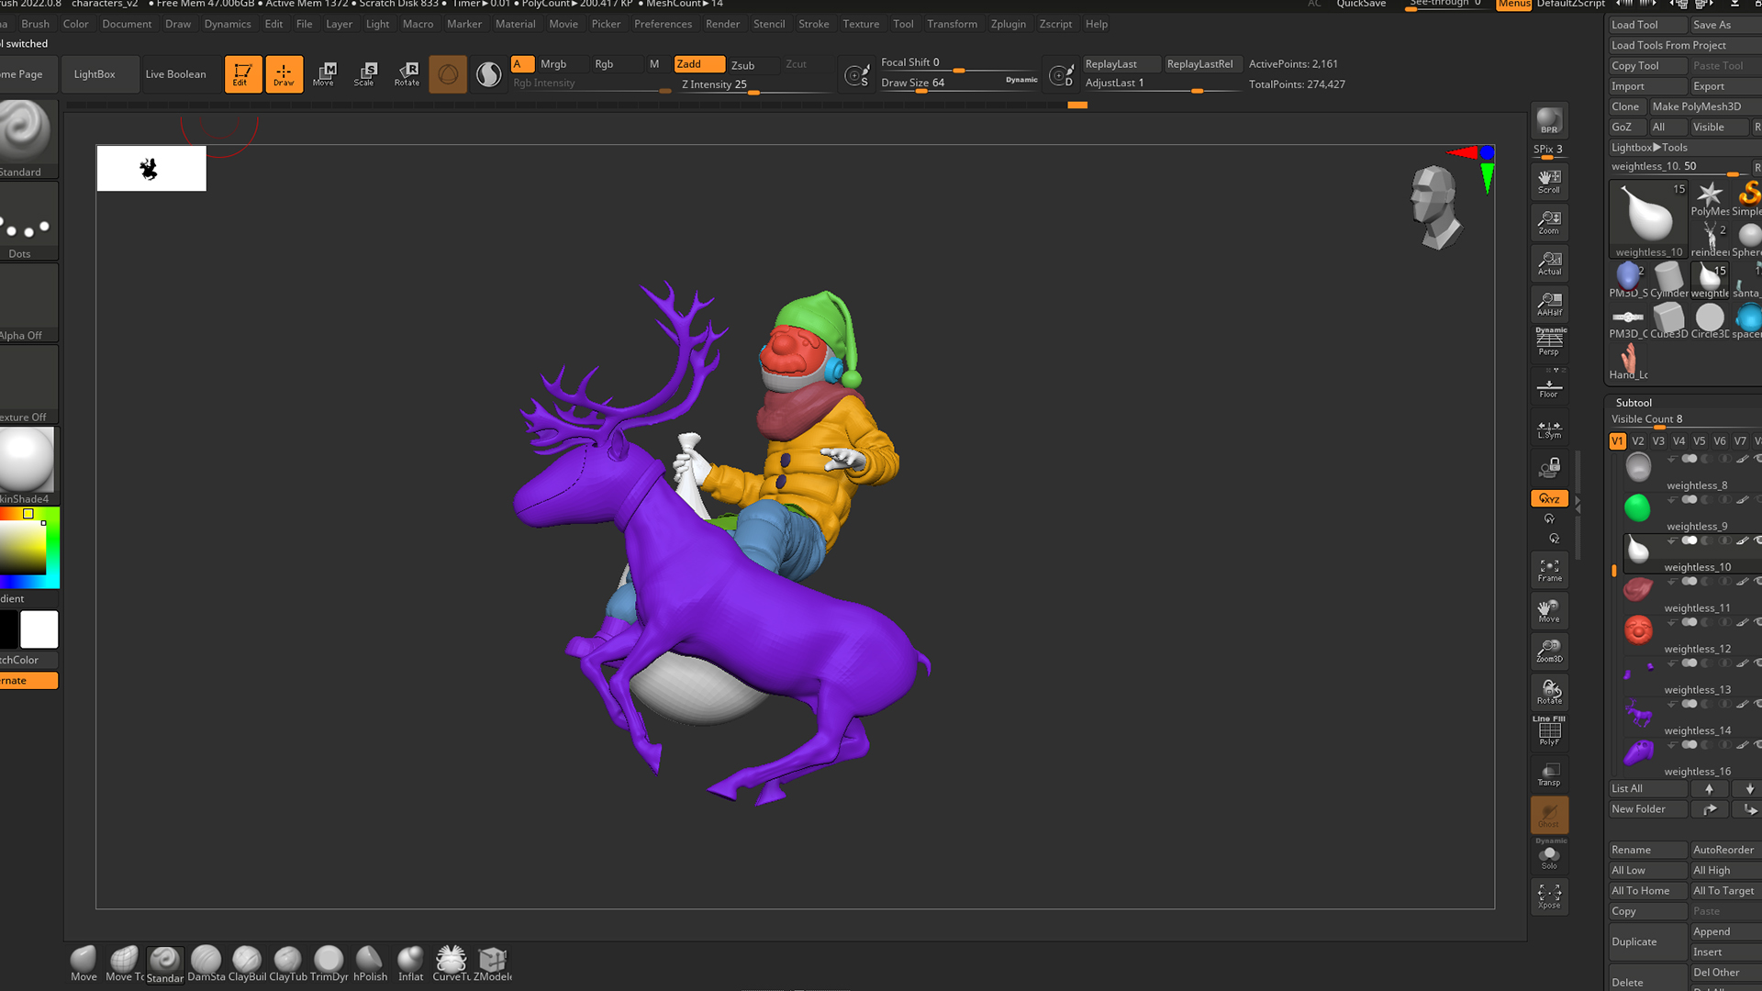Select the ClayBuildup brush at bottom
Image resolution: width=1762 pixels, height=991 pixels.
[247, 961]
